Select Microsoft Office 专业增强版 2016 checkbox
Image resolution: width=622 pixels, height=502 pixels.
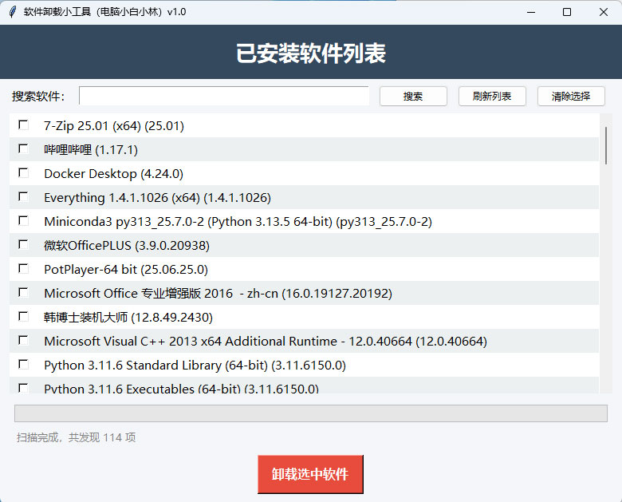click(x=24, y=293)
